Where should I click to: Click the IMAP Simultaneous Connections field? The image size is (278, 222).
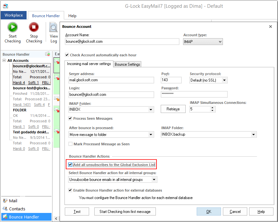[200, 109]
